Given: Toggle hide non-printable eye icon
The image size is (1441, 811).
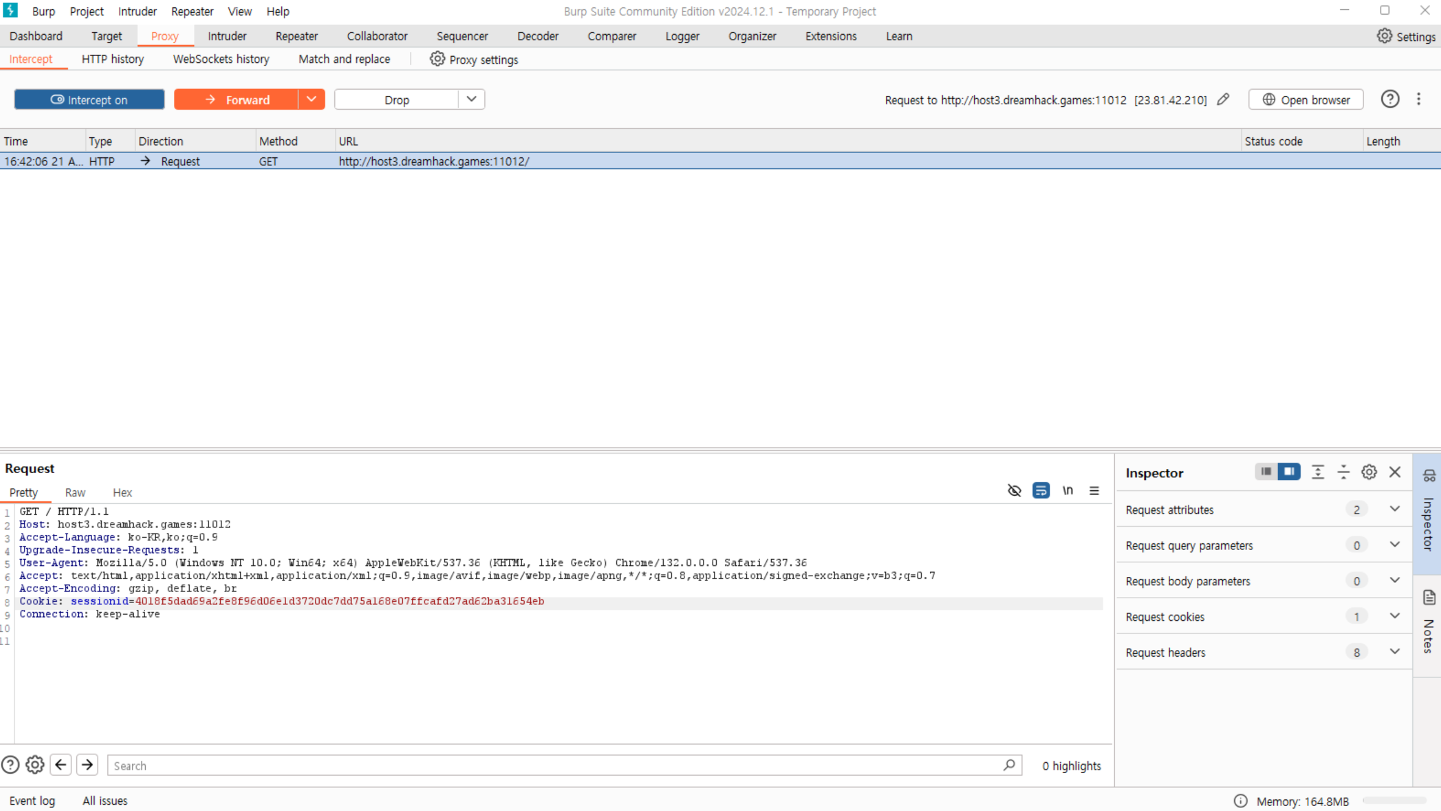Looking at the screenshot, I should tap(1014, 490).
